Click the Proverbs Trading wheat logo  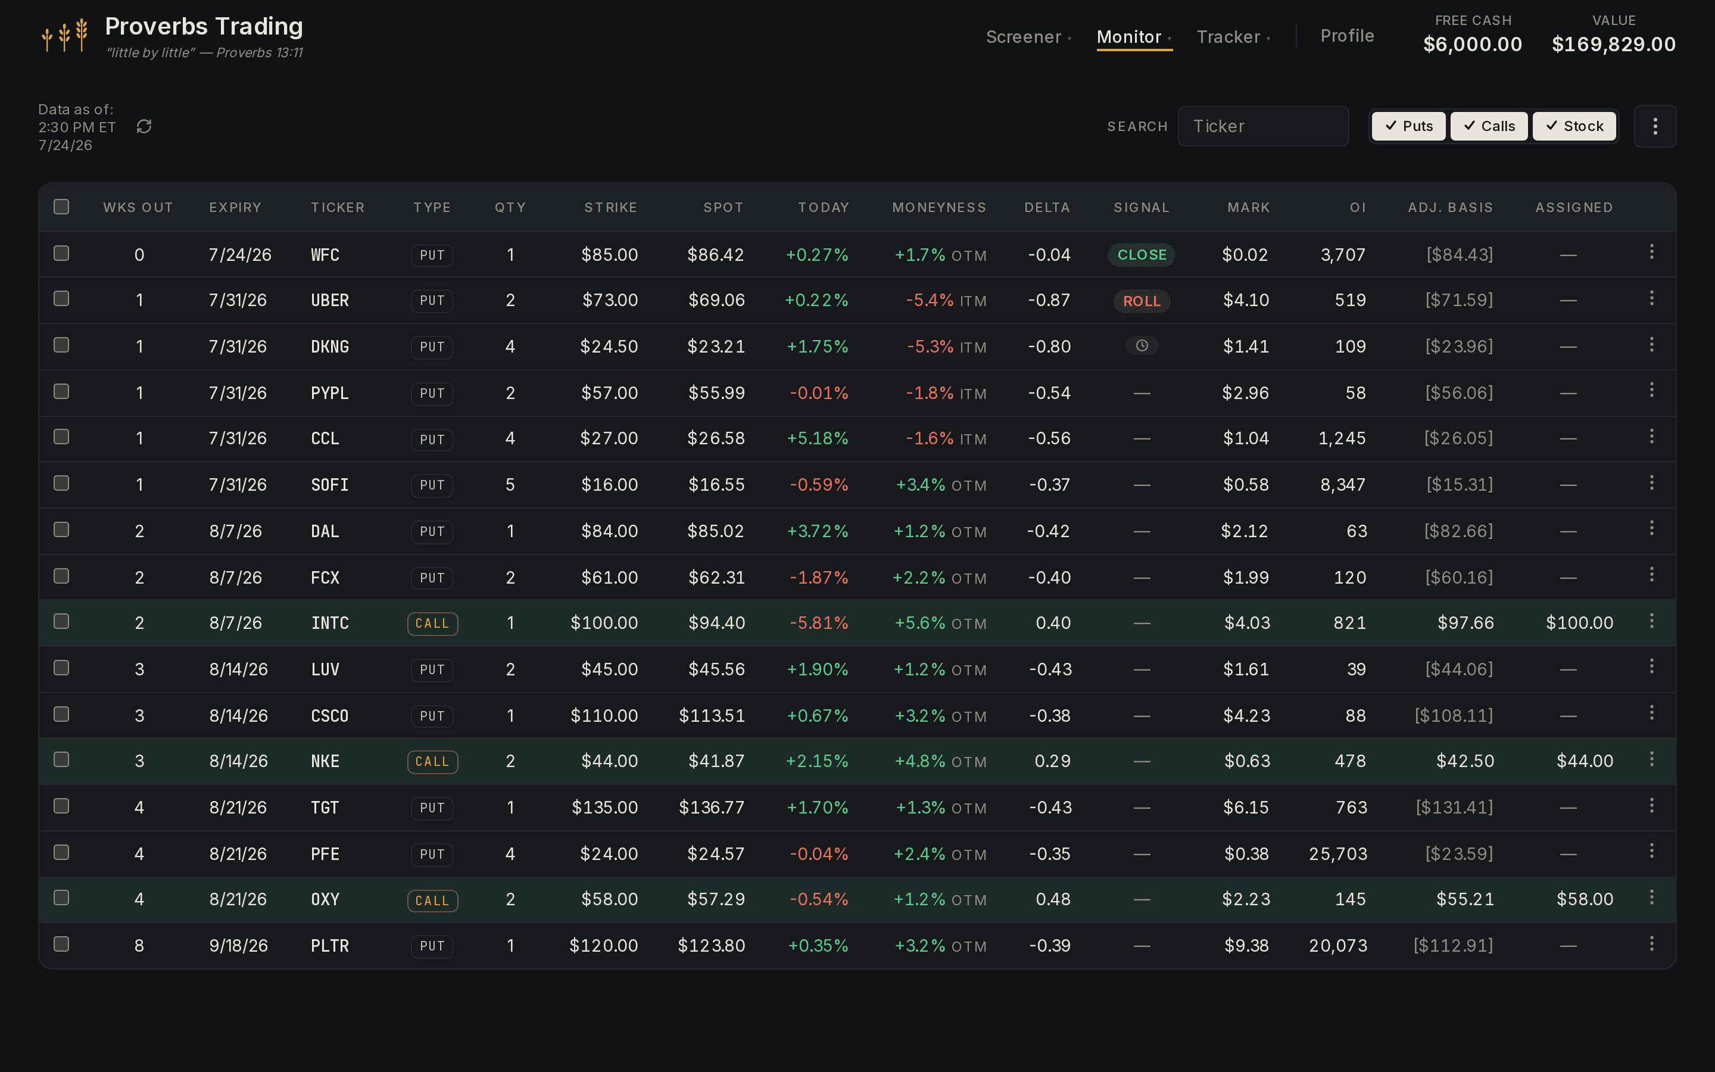(65, 35)
